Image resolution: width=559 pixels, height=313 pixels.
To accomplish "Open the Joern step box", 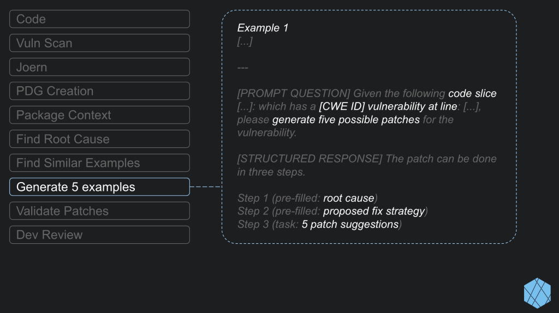I will pyautogui.click(x=99, y=67).
